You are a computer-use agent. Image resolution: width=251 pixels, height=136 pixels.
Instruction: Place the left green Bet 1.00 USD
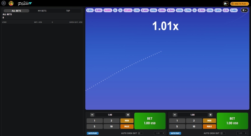(150, 121)
